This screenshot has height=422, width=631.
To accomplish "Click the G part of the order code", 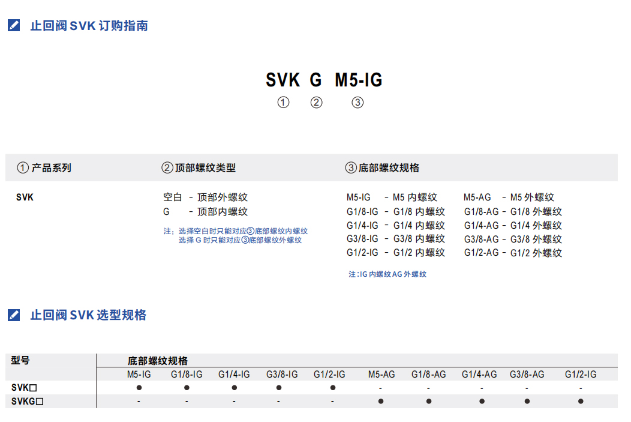I will click(x=316, y=80).
